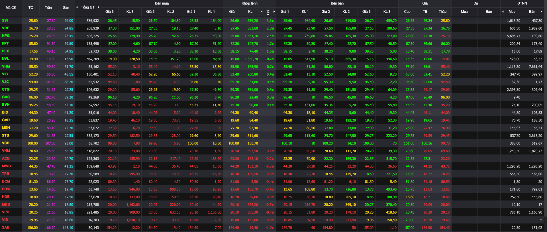Image resolution: width=547 pixels, height=232 pixels.
Task: Click the ACB ticker symbol
Action: [x=6, y=158]
